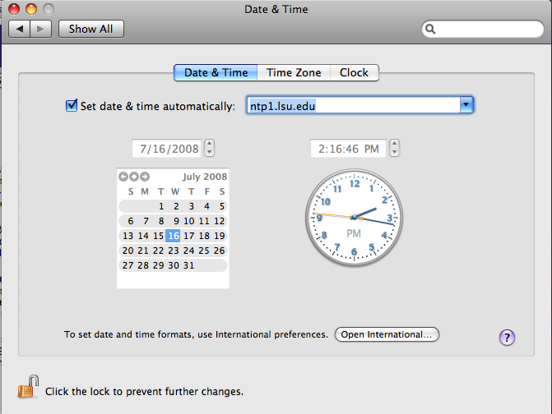
Task: Go to next month in calendar
Action: tap(145, 177)
